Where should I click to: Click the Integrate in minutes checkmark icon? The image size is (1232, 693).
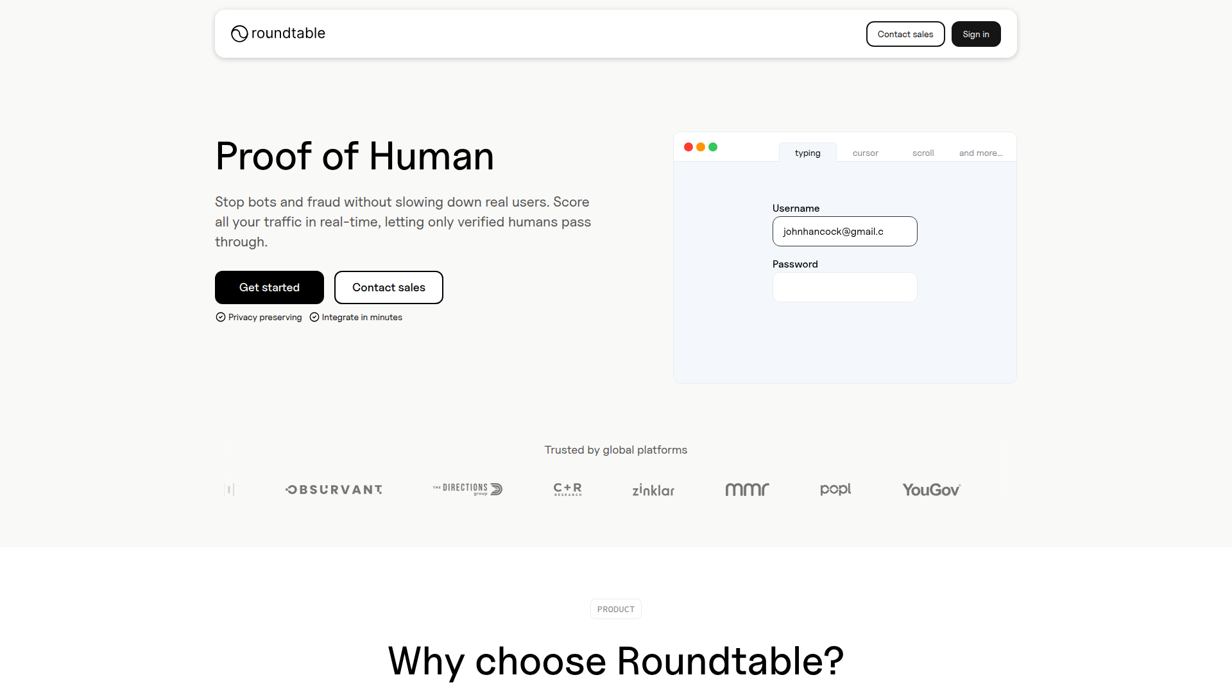(314, 317)
